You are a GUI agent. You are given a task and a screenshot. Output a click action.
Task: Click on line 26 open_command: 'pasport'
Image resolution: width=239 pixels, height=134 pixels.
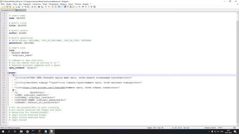click(23, 68)
